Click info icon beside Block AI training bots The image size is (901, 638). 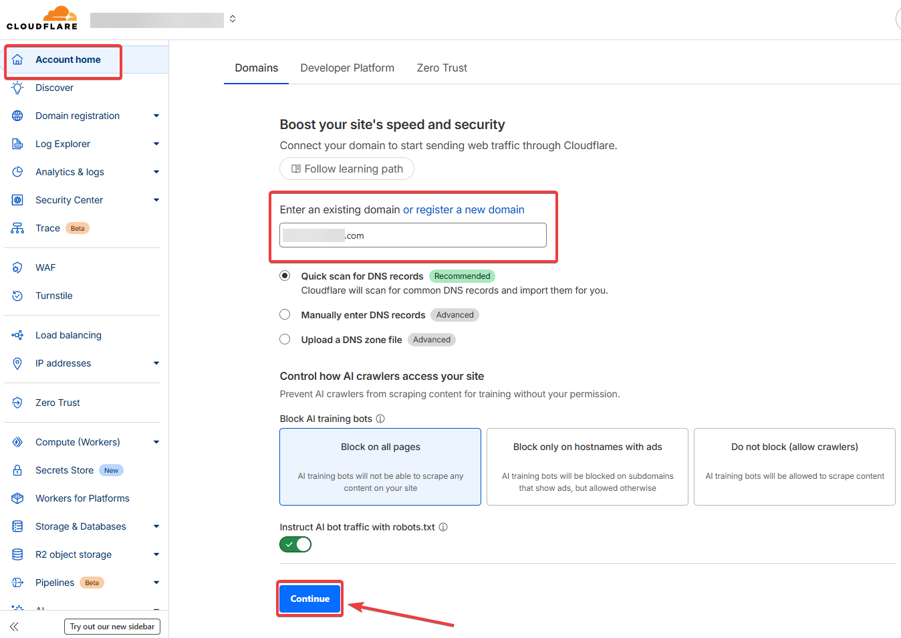tap(380, 419)
